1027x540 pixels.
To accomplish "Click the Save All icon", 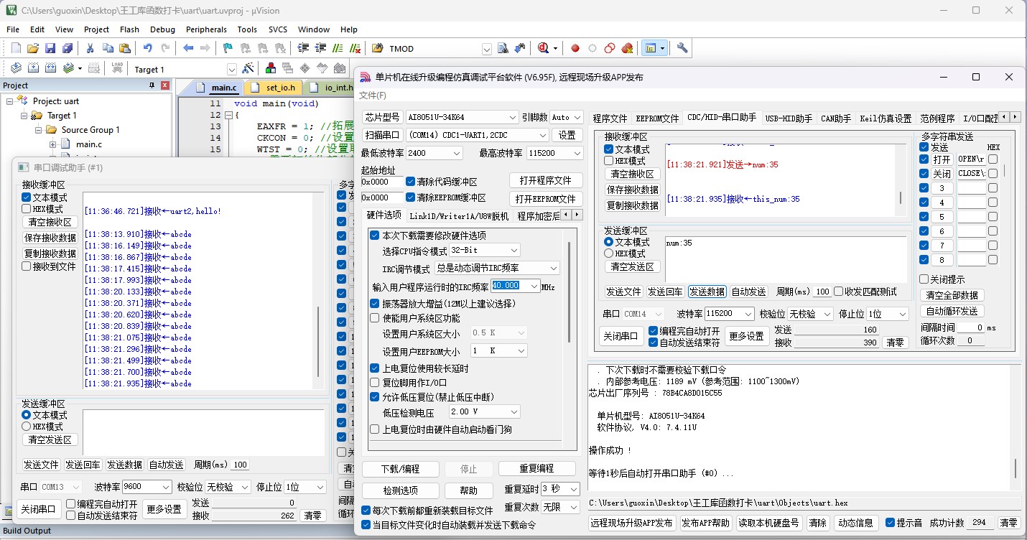I will pos(68,48).
